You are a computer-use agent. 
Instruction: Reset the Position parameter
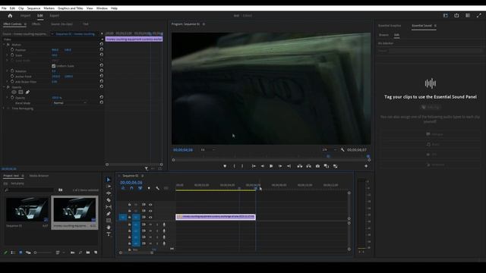click(101, 49)
